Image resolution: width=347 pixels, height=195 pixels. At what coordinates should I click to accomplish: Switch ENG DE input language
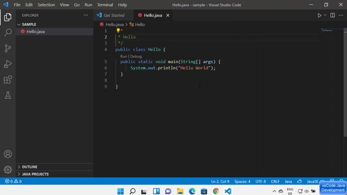290,191
